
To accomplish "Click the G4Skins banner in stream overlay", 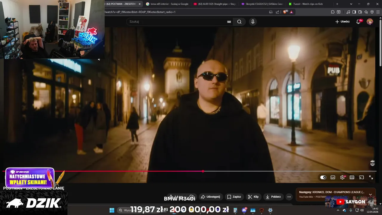I will point(30,177).
